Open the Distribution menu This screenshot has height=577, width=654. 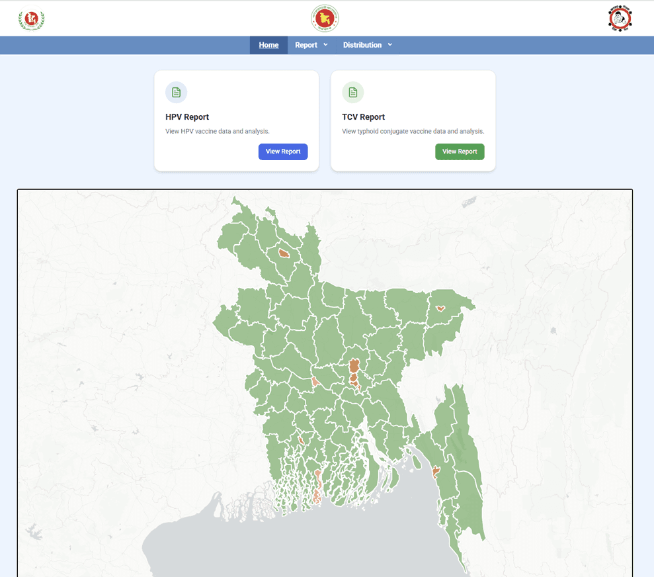(x=362, y=45)
